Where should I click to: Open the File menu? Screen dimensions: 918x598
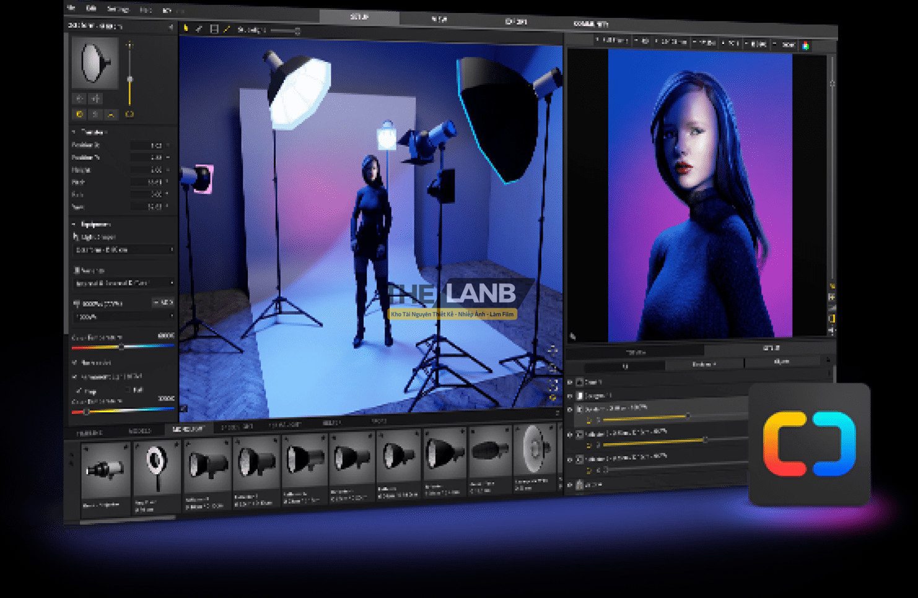pyautogui.click(x=71, y=9)
